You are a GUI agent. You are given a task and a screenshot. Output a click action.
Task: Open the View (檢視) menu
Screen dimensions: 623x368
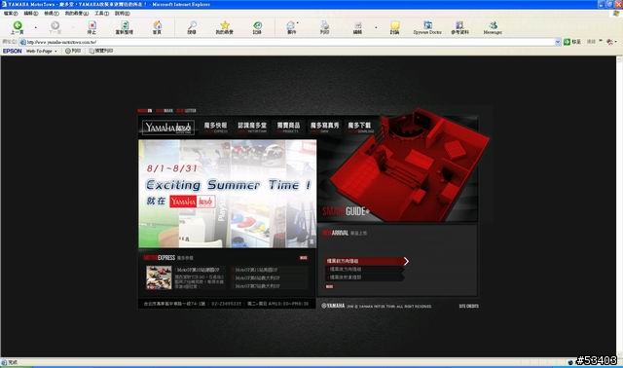[52, 14]
